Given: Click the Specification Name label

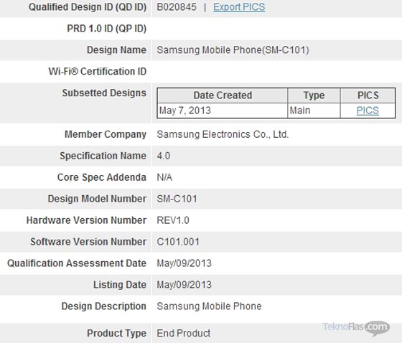Looking at the screenshot, I should click(103, 156).
